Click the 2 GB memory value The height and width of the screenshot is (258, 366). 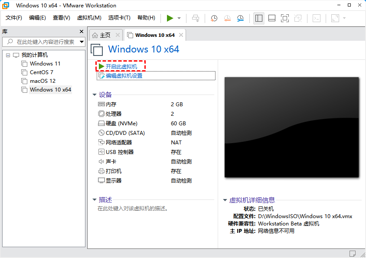click(x=176, y=105)
